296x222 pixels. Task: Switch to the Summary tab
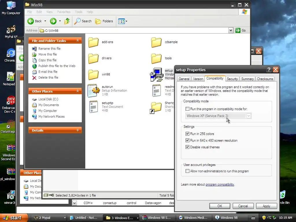pyautogui.click(x=247, y=79)
